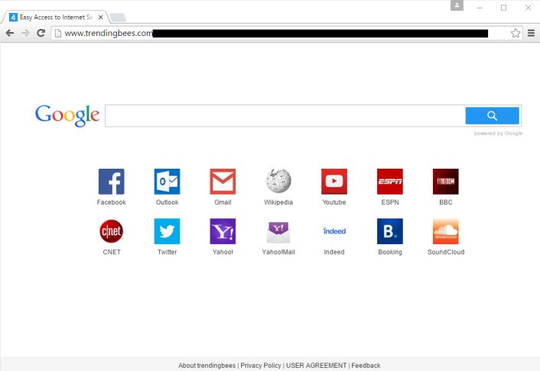Open the Booking shortcut icon
Screen dimensions: 540x371
tap(390, 231)
